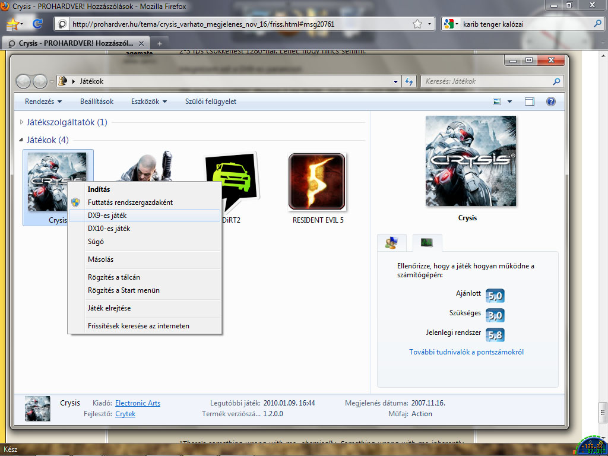The image size is (608, 456).
Task: Select DX10-es játék in the context menu
Action: point(145,229)
